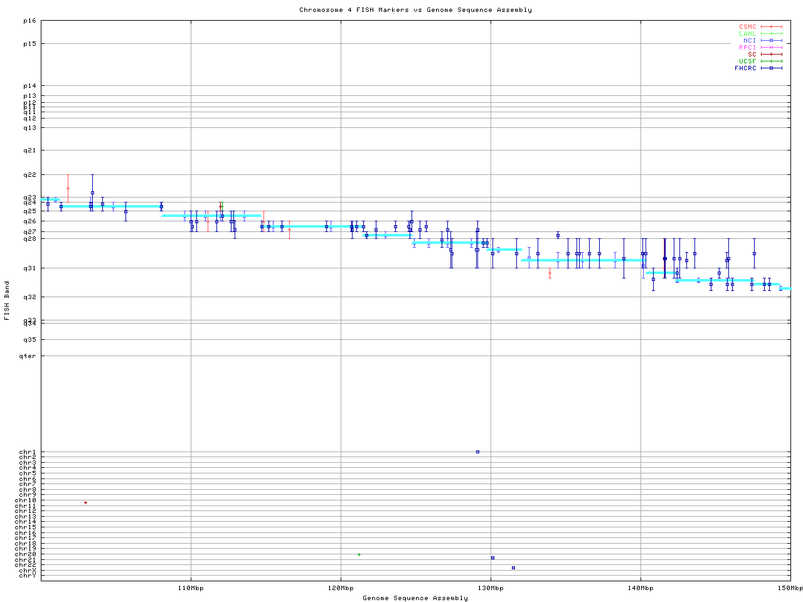Click the RPCI magenta legend marker
The image size is (803, 602).
[771, 48]
